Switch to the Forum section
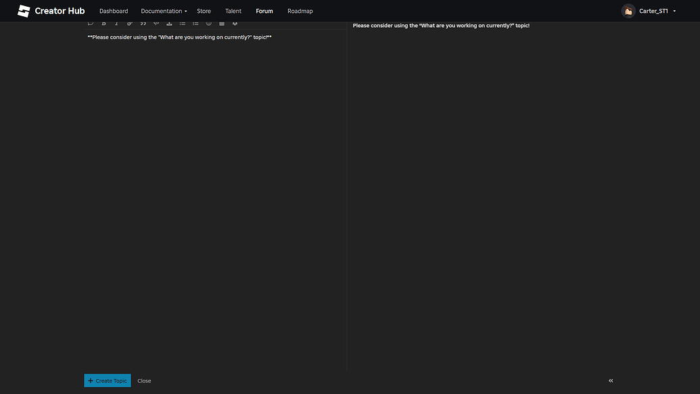Image resolution: width=700 pixels, height=394 pixels. [264, 10]
